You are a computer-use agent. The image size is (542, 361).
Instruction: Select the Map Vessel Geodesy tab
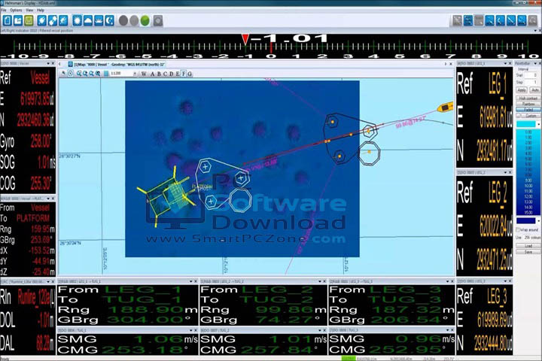[x=117, y=64]
